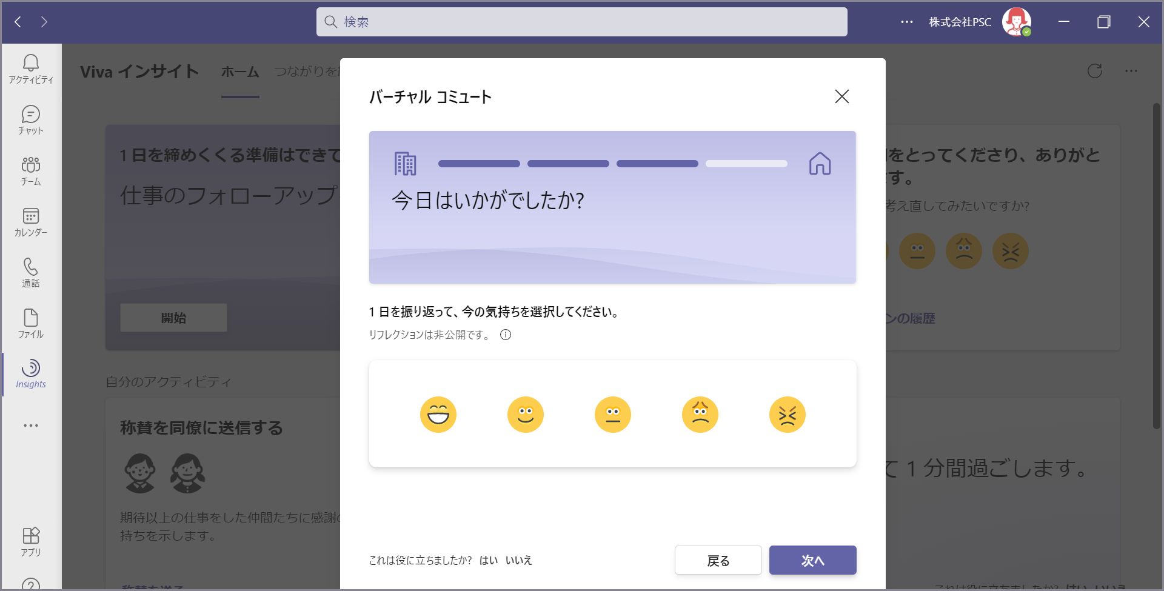This screenshot has width=1164, height=591.
Task: Select the neutral face emoji in dialog
Action: pos(613,415)
